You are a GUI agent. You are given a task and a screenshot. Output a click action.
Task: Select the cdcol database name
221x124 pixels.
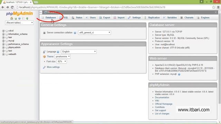click(x=11, y=31)
